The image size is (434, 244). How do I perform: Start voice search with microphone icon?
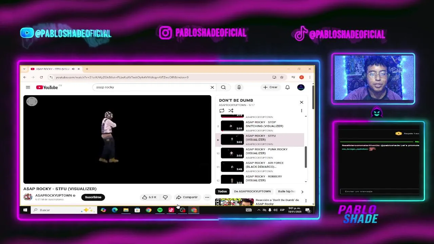click(239, 87)
